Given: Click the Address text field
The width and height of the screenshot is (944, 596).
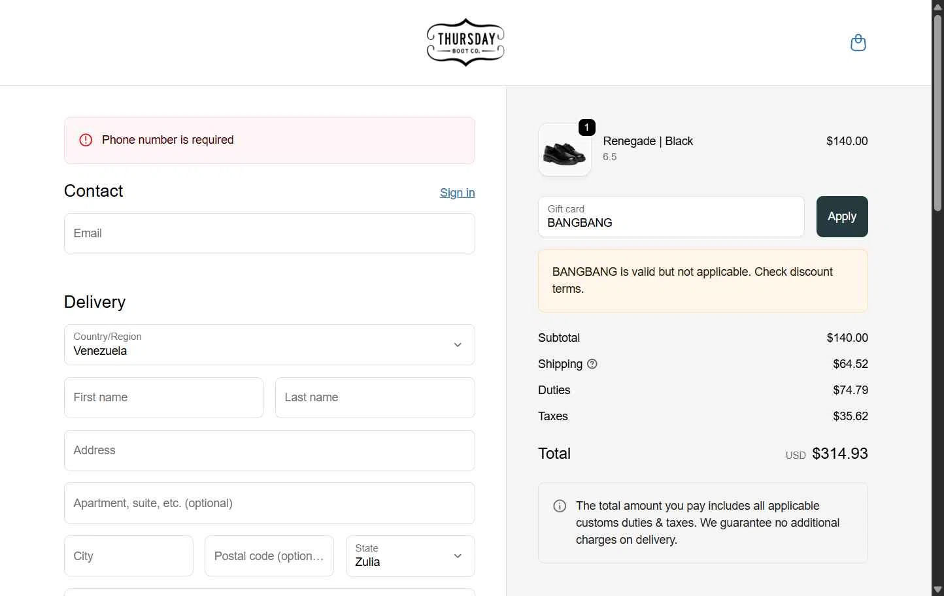Looking at the screenshot, I should click(x=269, y=451).
